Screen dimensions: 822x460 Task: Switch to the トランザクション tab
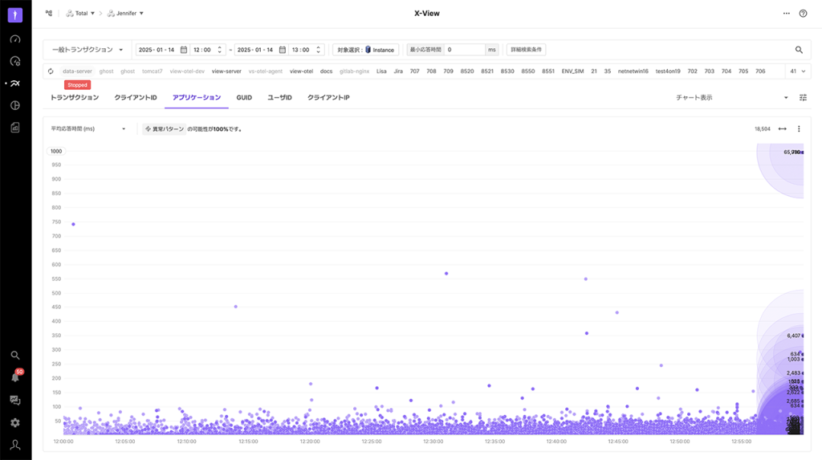tap(75, 98)
